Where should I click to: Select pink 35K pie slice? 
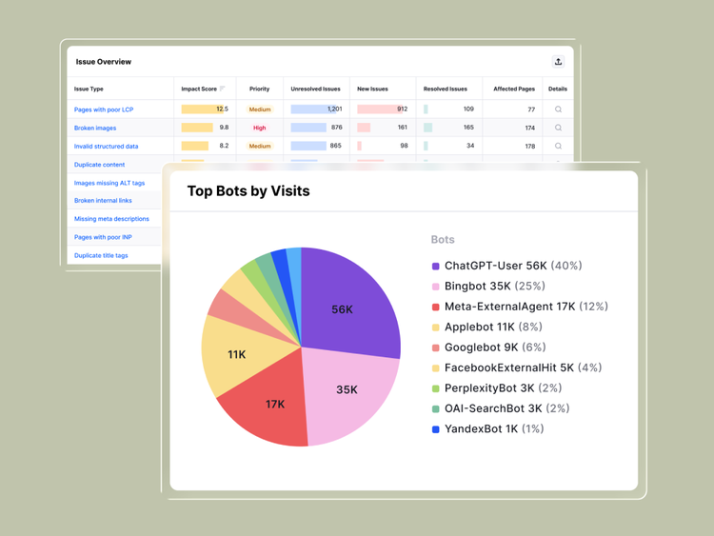click(350, 396)
